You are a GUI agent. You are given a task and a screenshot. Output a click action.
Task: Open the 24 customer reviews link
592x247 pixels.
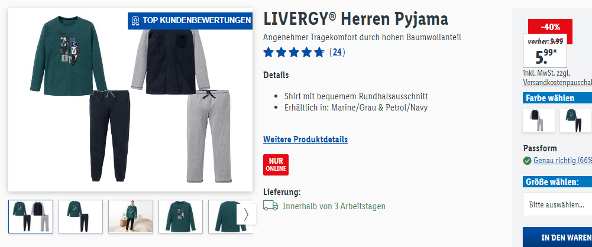coord(337,52)
